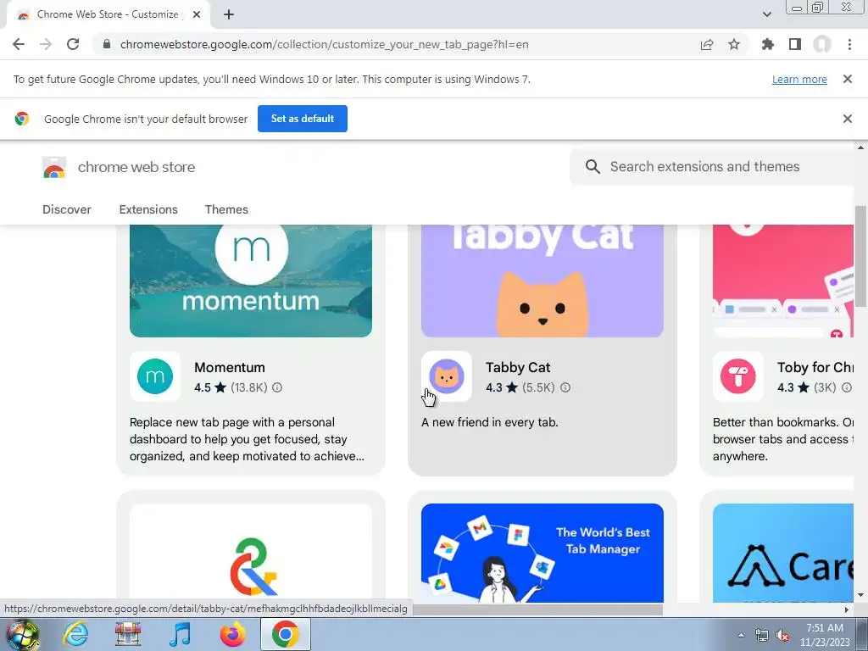The height and width of the screenshot is (651, 868).
Task: Open the media player taskbar icon
Action: 180,634
